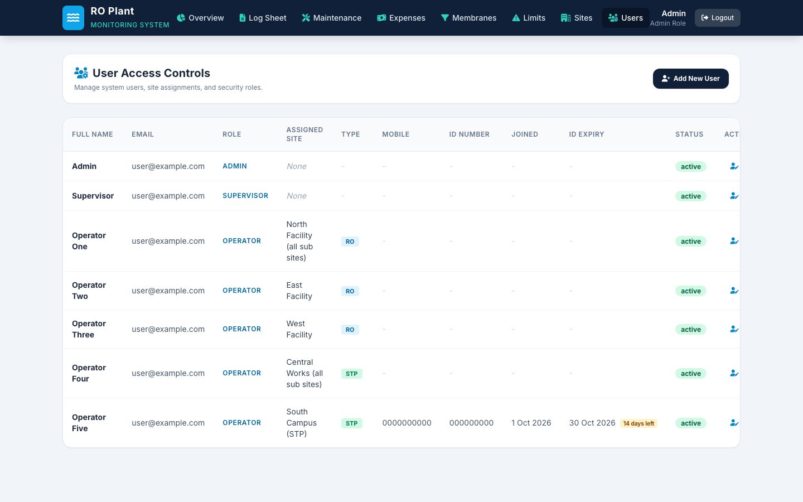
Task: Go to the Maintenance section
Action: click(332, 18)
